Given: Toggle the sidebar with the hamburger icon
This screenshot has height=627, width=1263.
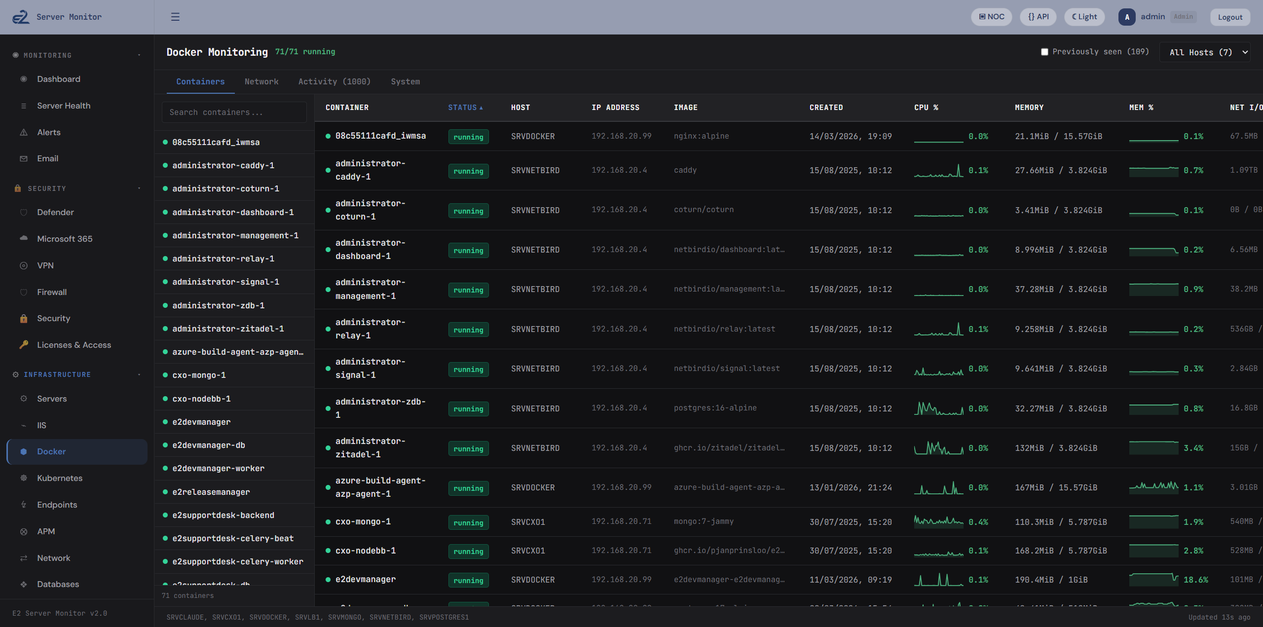Looking at the screenshot, I should click(x=175, y=16).
